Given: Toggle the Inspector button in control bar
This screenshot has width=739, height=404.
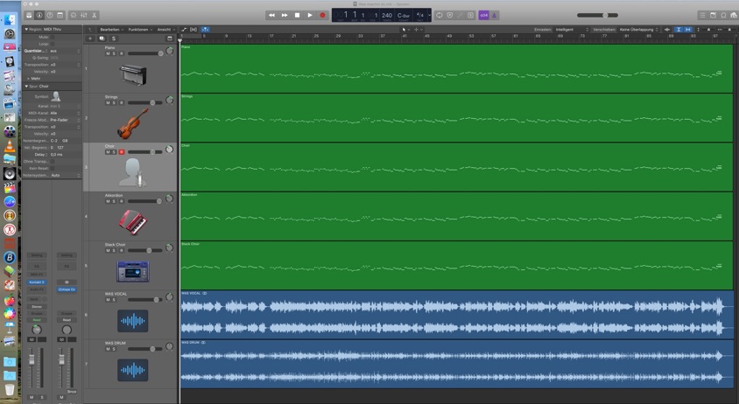Looking at the screenshot, I should coord(39,15).
